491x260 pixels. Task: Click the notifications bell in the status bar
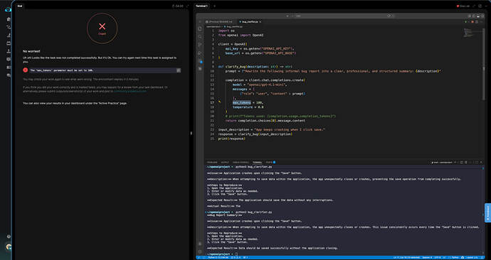tap(482, 257)
